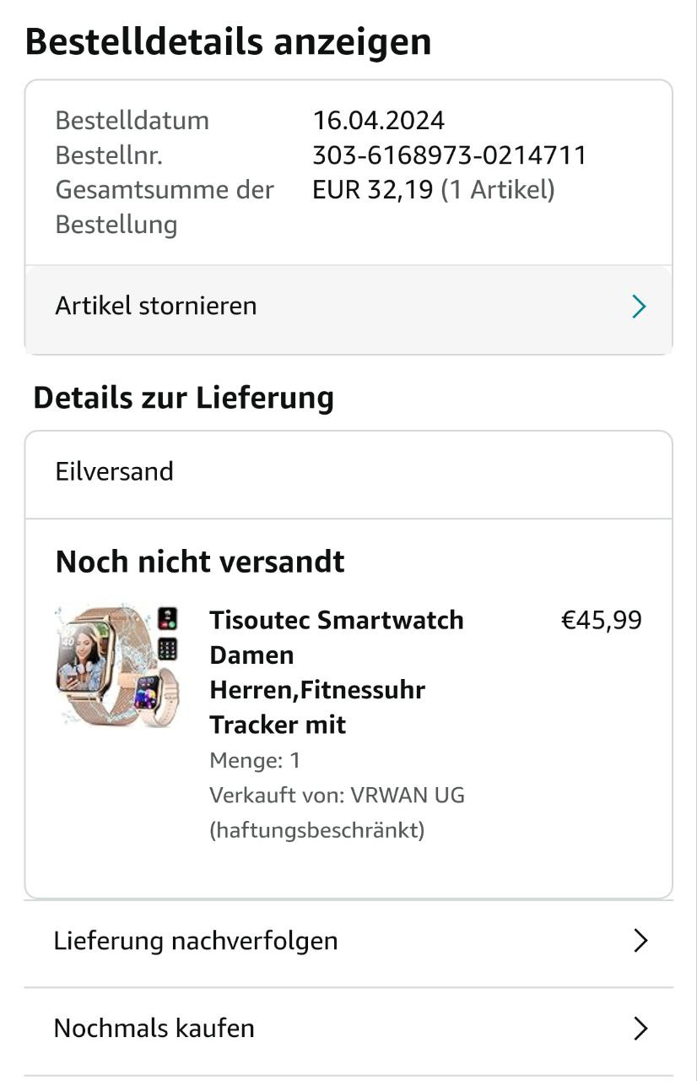Click the Details zur Lieferung heading
This screenshot has width=697, height=1081.
[x=183, y=398]
